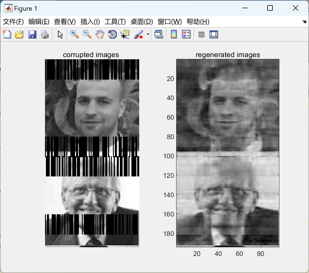Image resolution: width=309 pixels, height=273 pixels.
Task: Click the Link Plot icon
Action: coord(159,34)
